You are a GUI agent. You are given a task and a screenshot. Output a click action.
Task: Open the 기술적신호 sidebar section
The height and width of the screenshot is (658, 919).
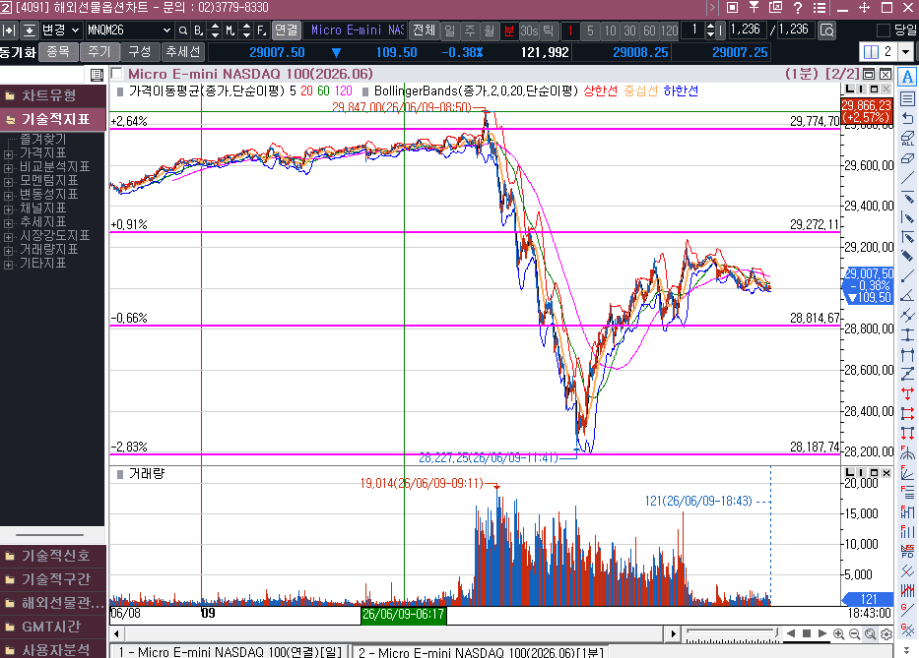(x=53, y=555)
